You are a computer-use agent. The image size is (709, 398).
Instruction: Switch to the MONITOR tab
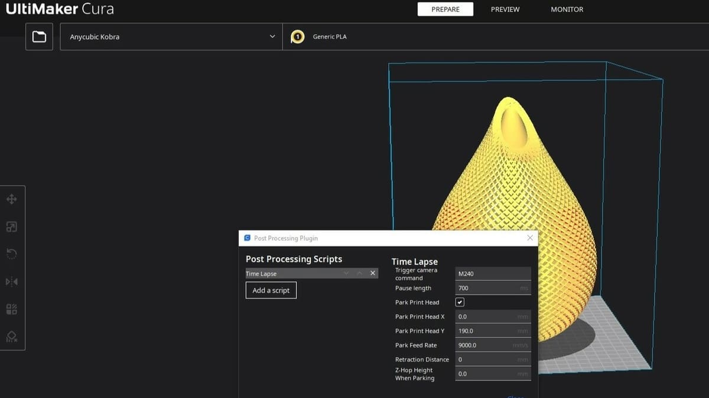pyautogui.click(x=567, y=9)
